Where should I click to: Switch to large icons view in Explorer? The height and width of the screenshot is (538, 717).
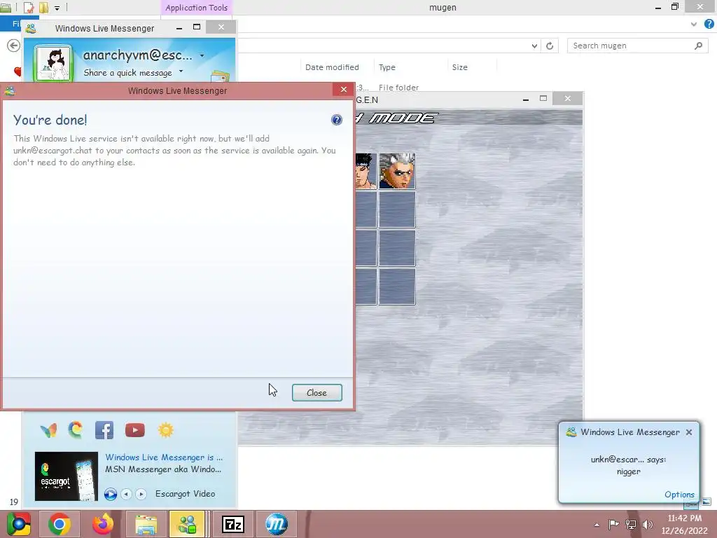pos(706,502)
